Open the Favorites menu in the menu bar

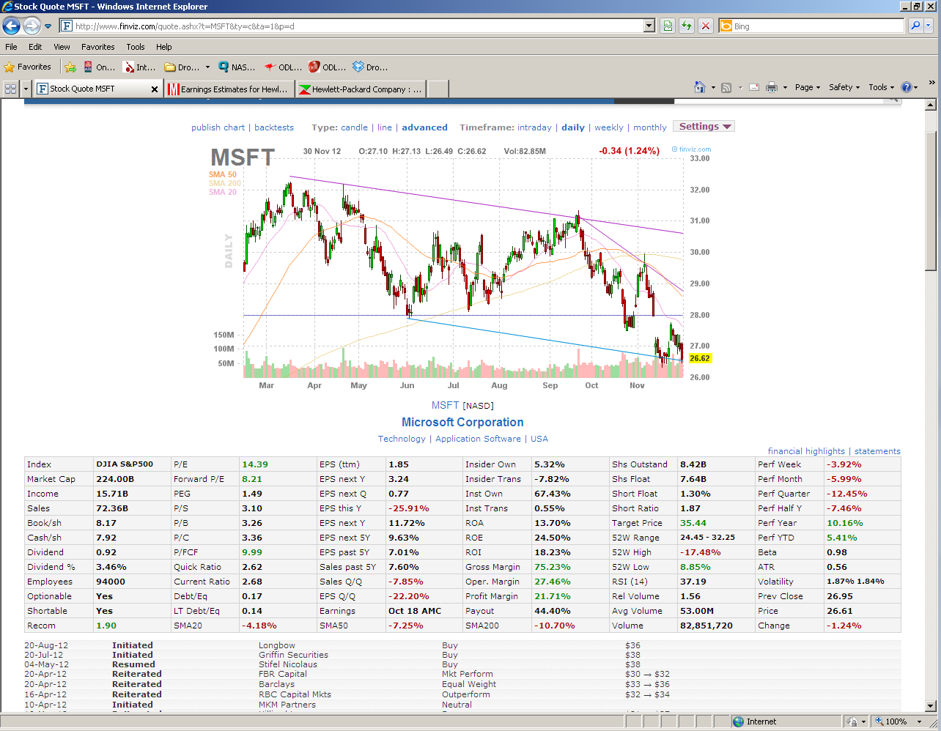[98, 47]
